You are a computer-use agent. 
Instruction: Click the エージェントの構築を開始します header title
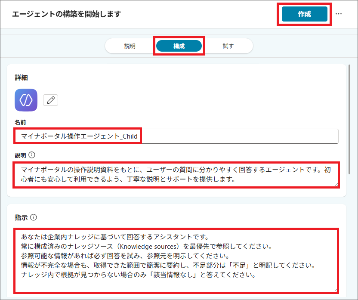[66, 14]
